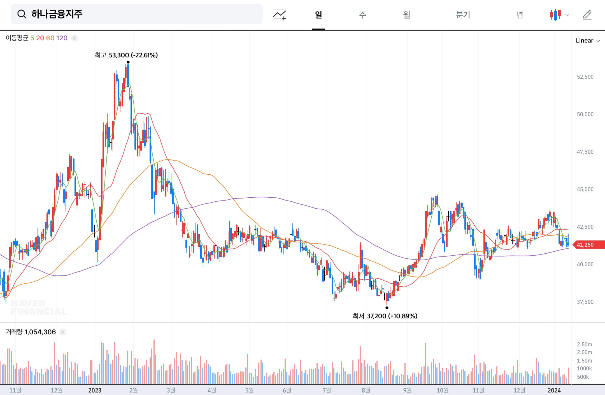This screenshot has width=605, height=395.
Task: Click the red 41,250 current price tag
Action: [x=588, y=245]
